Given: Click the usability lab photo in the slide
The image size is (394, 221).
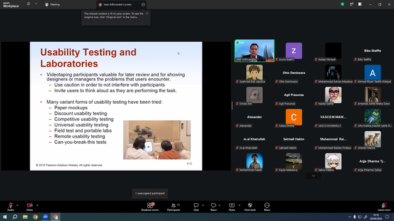Looking at the screenshot, I should pos(157,140).
